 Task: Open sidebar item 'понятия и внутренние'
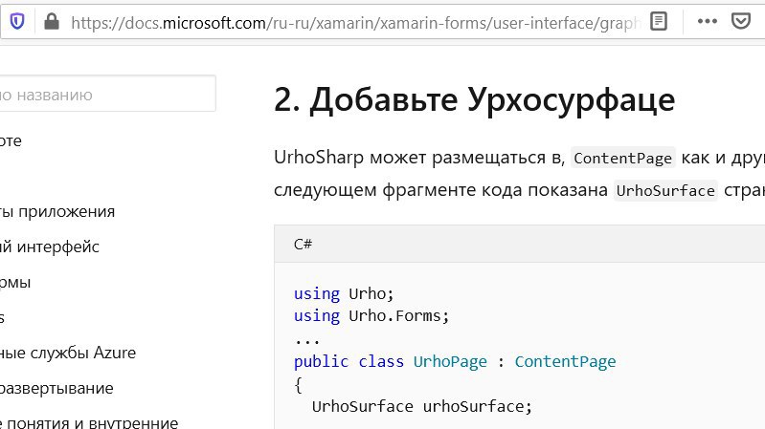(x=89, y=422)
